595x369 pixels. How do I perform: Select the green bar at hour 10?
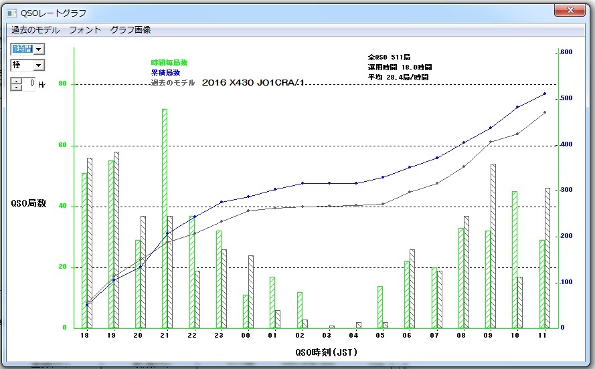pyautogui.click(x=515, y=259)
